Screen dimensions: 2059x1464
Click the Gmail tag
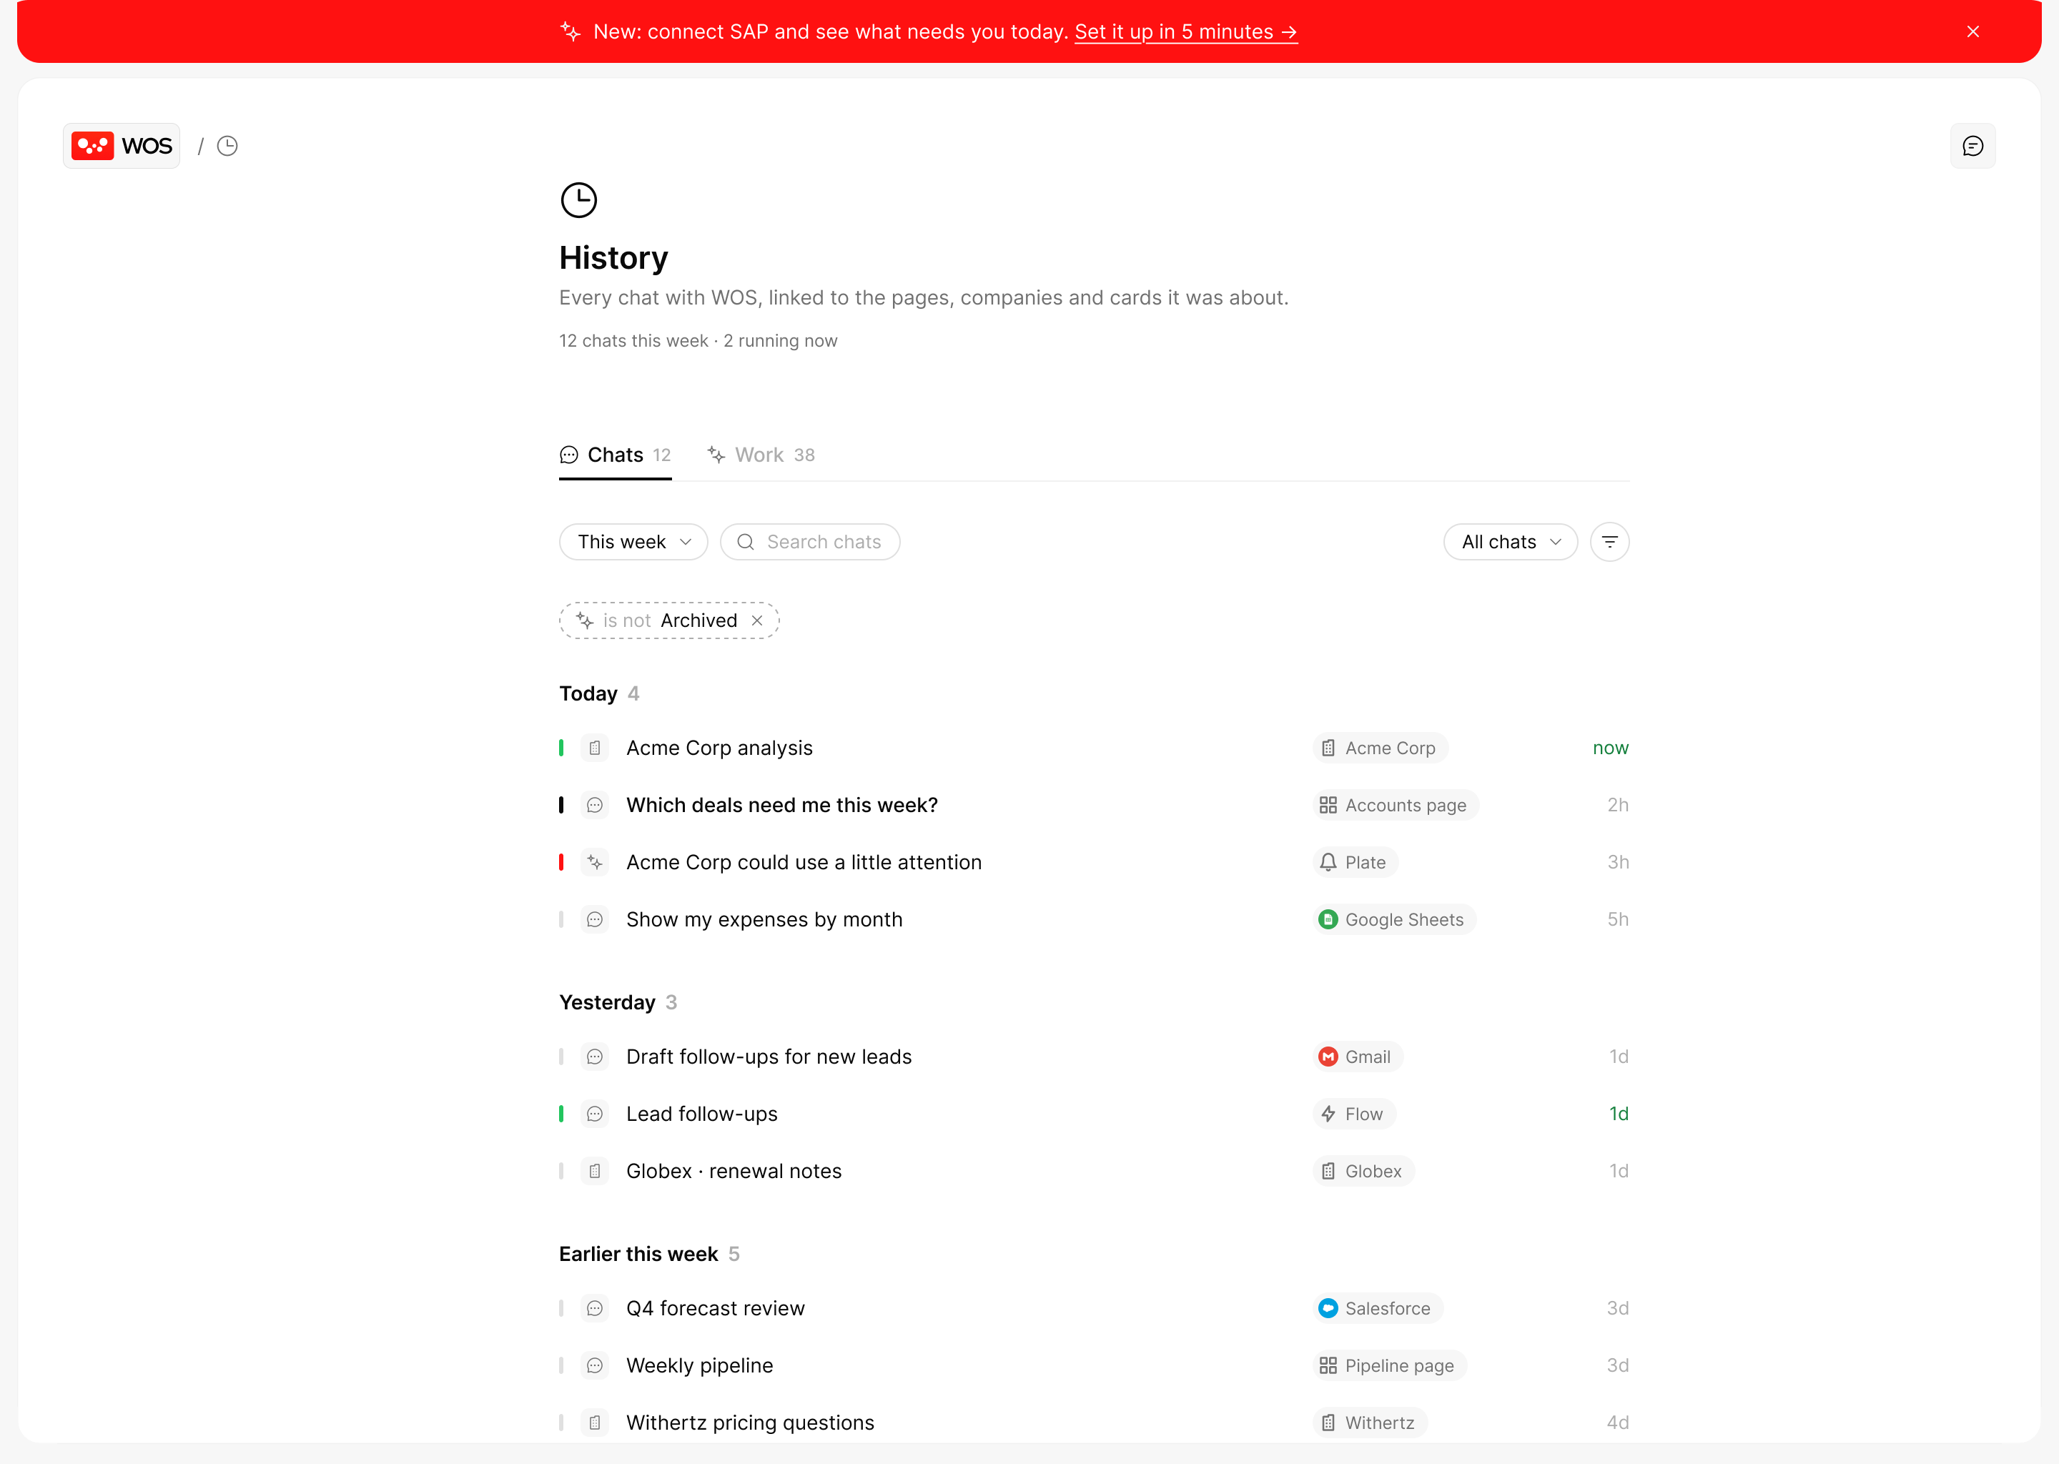click(x=1358, y=1057)
